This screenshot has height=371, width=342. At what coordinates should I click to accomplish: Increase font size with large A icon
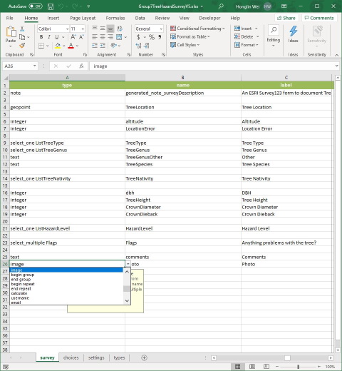73,37
